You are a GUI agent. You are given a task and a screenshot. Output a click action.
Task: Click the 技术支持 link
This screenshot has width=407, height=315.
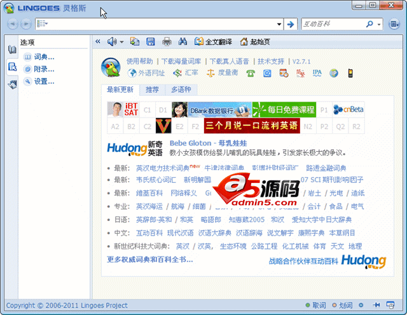271,62
